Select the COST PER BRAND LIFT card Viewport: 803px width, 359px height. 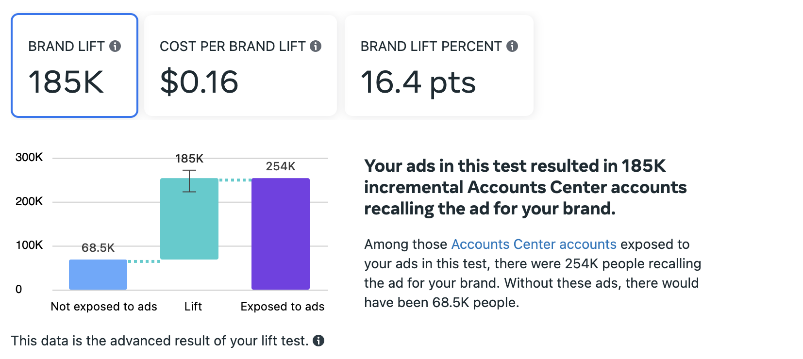click(x=241, y=65)
